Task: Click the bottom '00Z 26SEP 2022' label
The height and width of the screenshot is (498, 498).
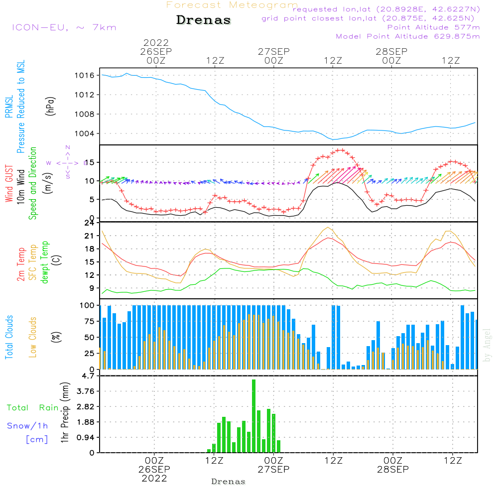Action: coord(154,470)
